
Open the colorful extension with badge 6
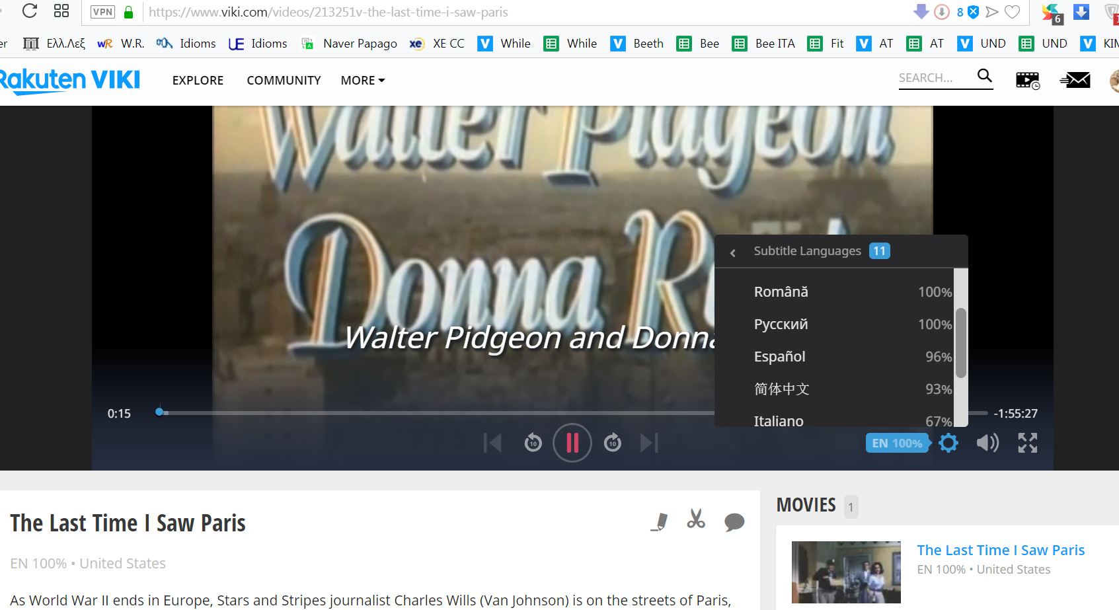tap(1052, 13)
